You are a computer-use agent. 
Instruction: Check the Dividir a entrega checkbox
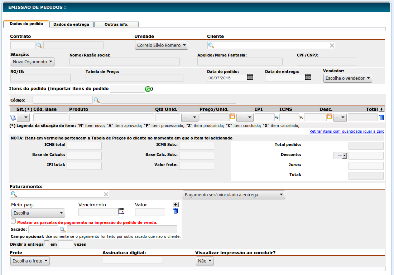tap(47, 244)
